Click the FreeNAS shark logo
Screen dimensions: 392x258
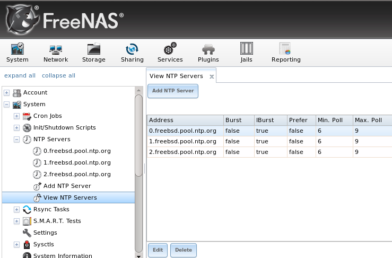22,20
